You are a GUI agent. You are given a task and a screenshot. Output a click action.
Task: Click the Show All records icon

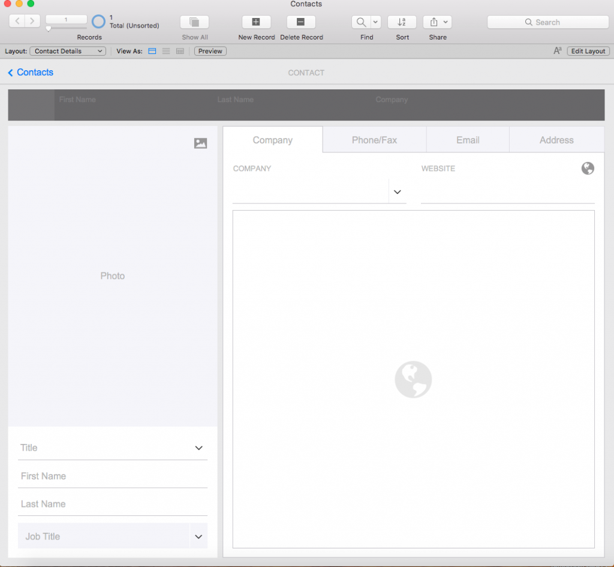194,22
